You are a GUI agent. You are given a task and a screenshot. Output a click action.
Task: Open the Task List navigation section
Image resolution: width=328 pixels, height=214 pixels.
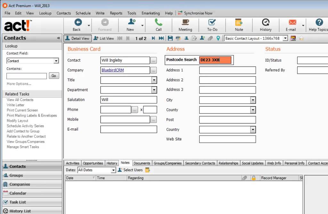(32, 202)
